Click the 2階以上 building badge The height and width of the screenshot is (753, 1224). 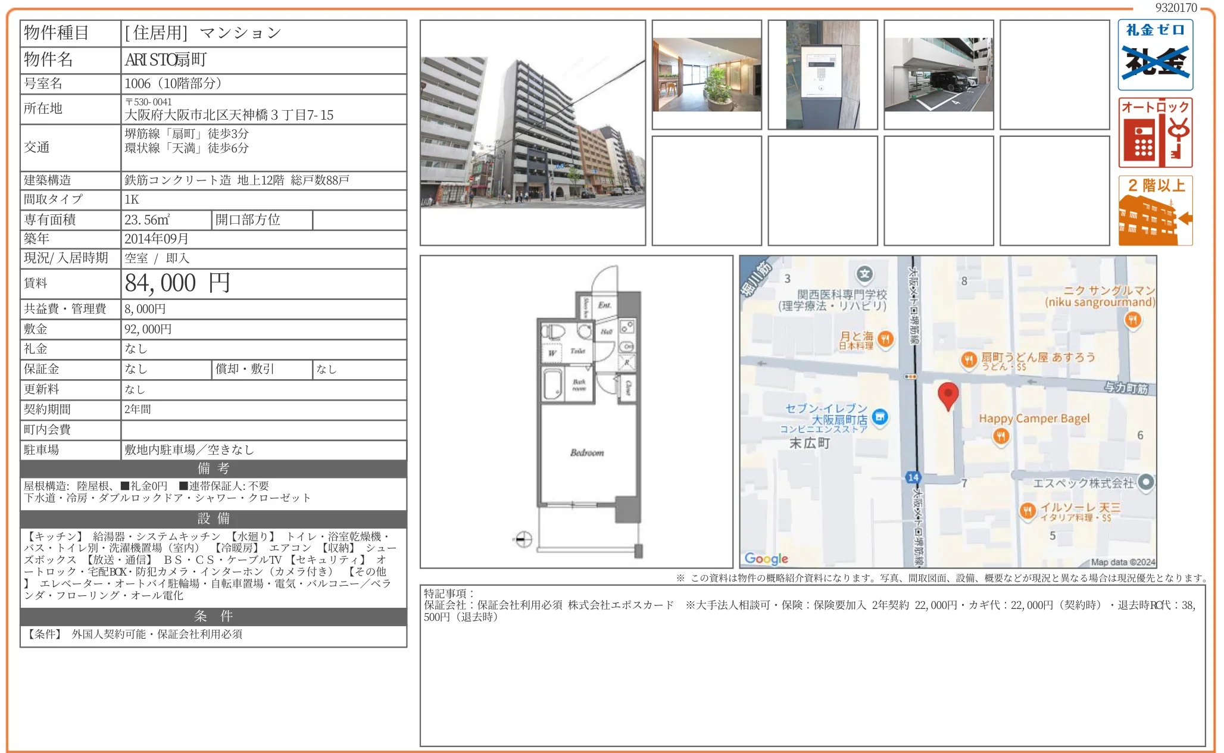click(1155, 208)
